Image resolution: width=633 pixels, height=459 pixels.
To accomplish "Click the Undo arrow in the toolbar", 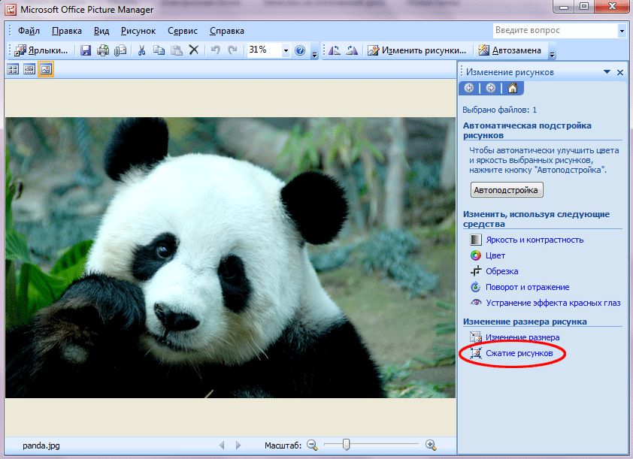I will click(215, 50).
